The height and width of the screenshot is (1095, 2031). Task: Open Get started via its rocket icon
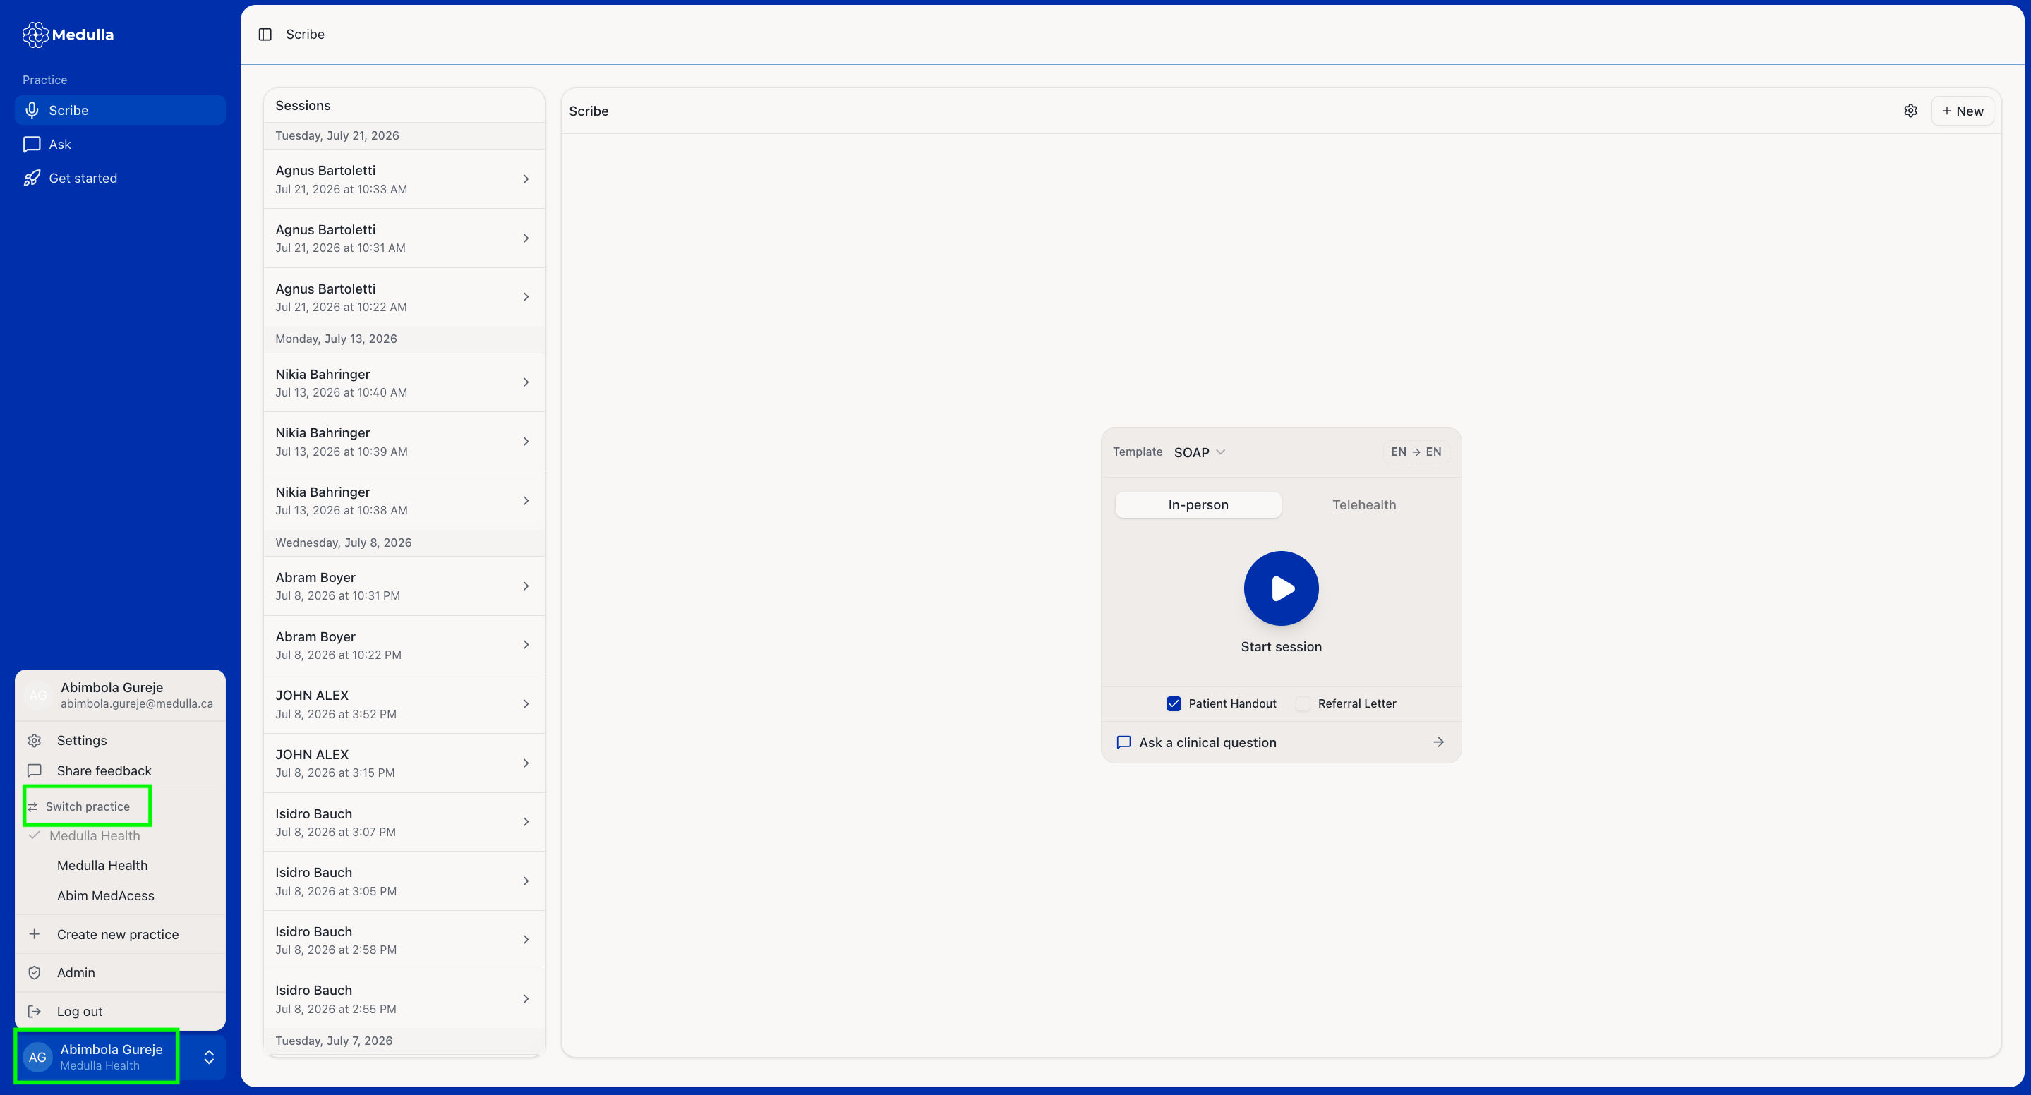(x=32, y=179)
